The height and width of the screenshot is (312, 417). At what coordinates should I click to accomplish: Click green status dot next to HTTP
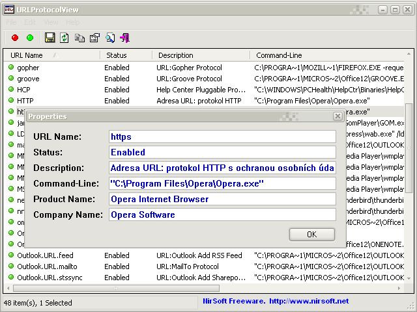tap(11, 100)
